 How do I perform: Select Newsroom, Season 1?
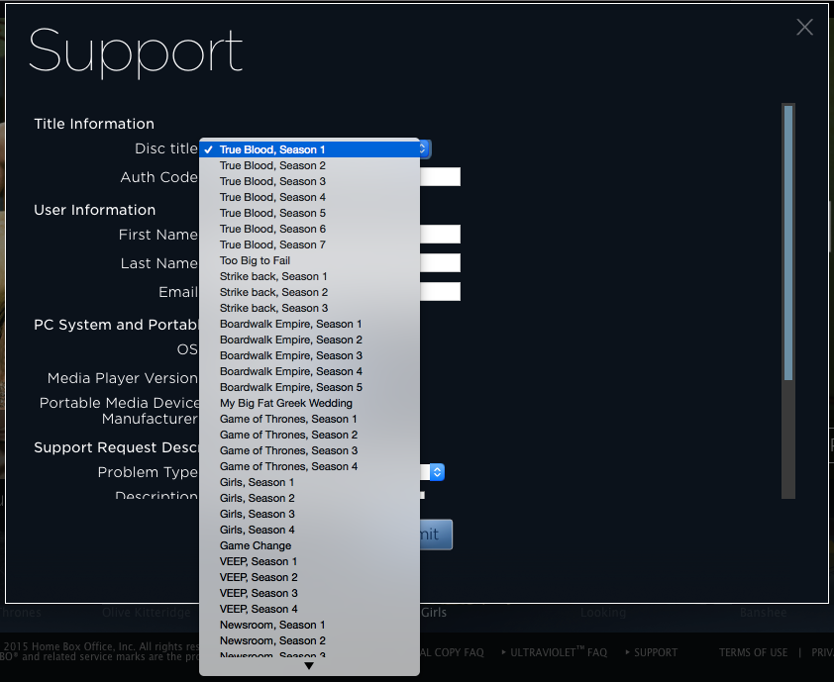pyautogui.click(x=310, y=625)
